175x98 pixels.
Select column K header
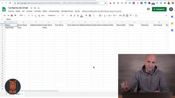coord(135,22)
